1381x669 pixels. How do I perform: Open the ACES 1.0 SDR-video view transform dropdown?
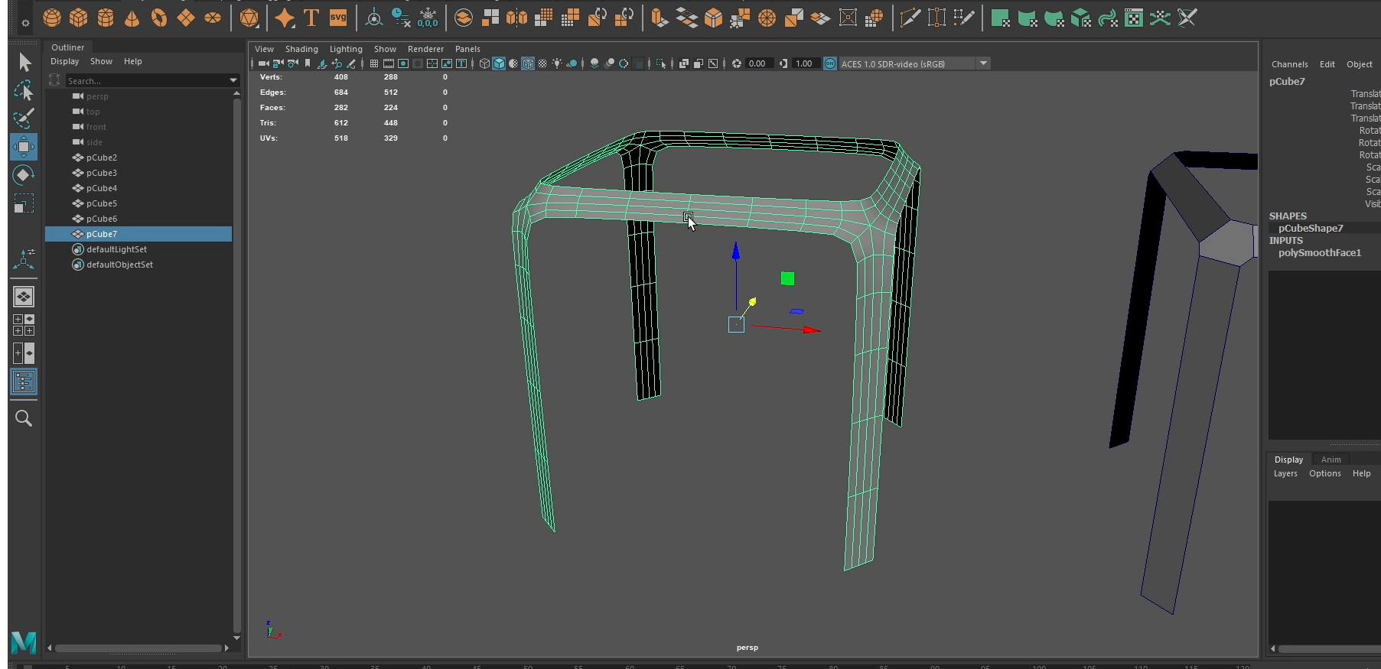983,63
